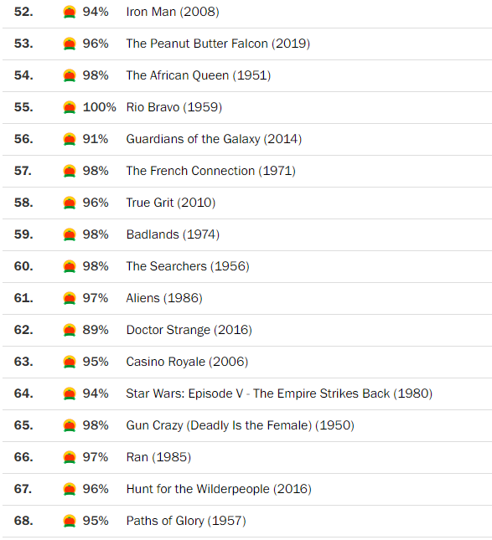Open Casino Royale (2006) link
Image resolution: width=492 pixels, height=540 pixels.
(x=187, y=362)
